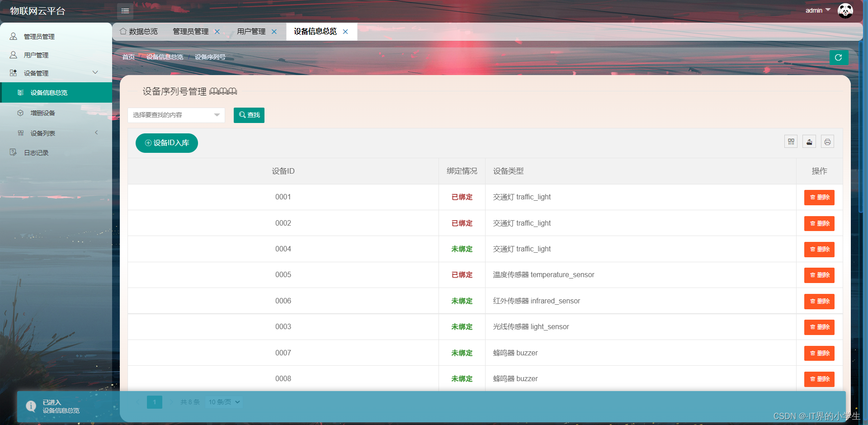Click the 设备管理 sidebar grid icon
Image resolution: width=868 pixels, height=425 pixels.
[x=14, y=73]
